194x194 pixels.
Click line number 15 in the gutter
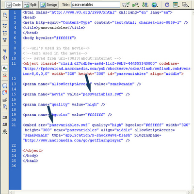tap(14, 94)
